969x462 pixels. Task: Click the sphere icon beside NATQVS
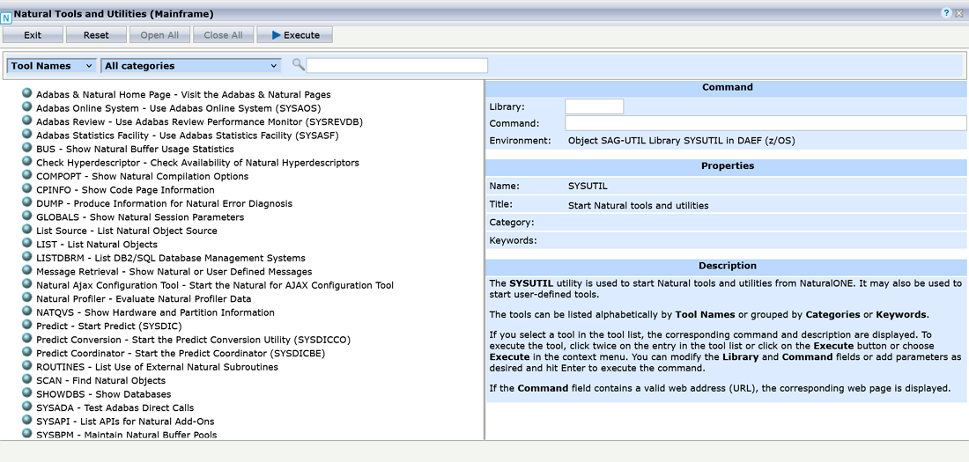tap(26, 312)
